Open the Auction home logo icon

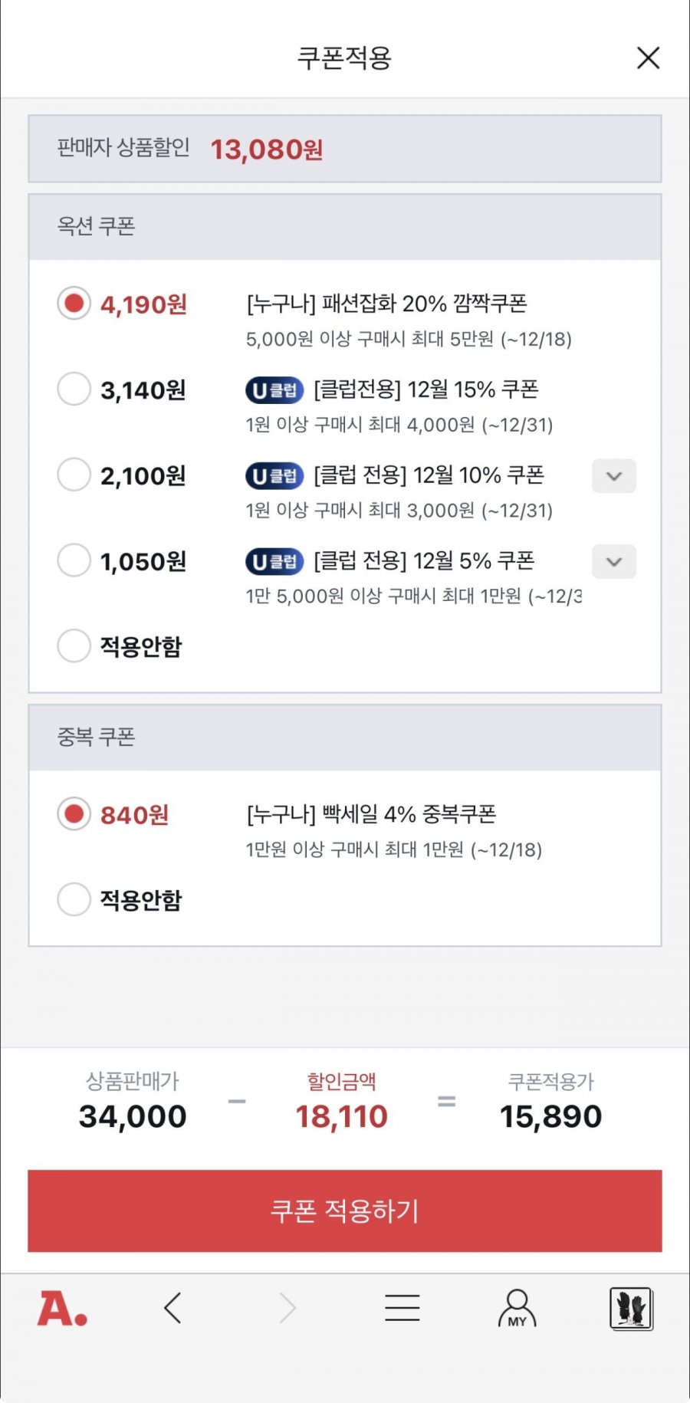point(62,1308)
